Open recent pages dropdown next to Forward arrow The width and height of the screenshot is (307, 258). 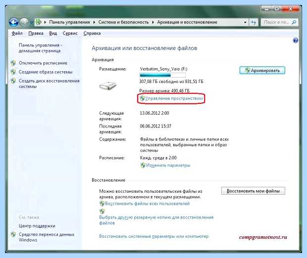[x=31, y=22]
